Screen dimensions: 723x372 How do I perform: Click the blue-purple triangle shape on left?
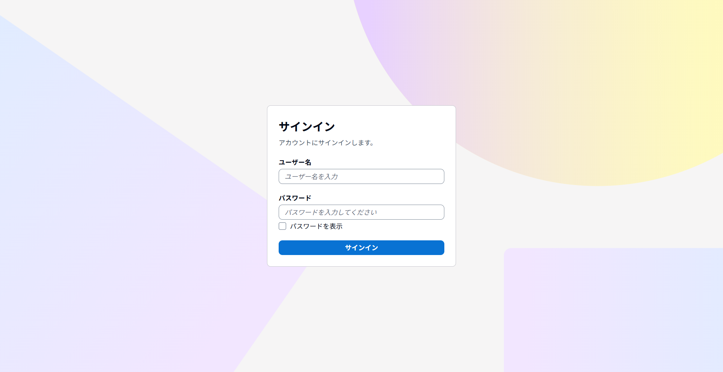point(113,226)
